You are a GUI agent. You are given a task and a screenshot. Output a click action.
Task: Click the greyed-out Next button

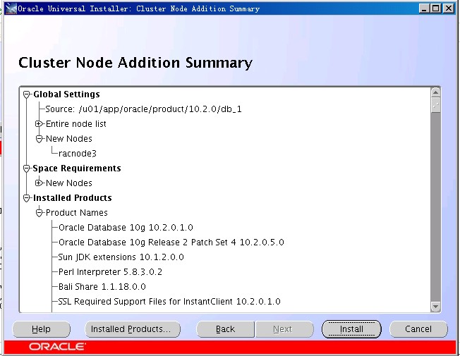click(x=284, y=329)
